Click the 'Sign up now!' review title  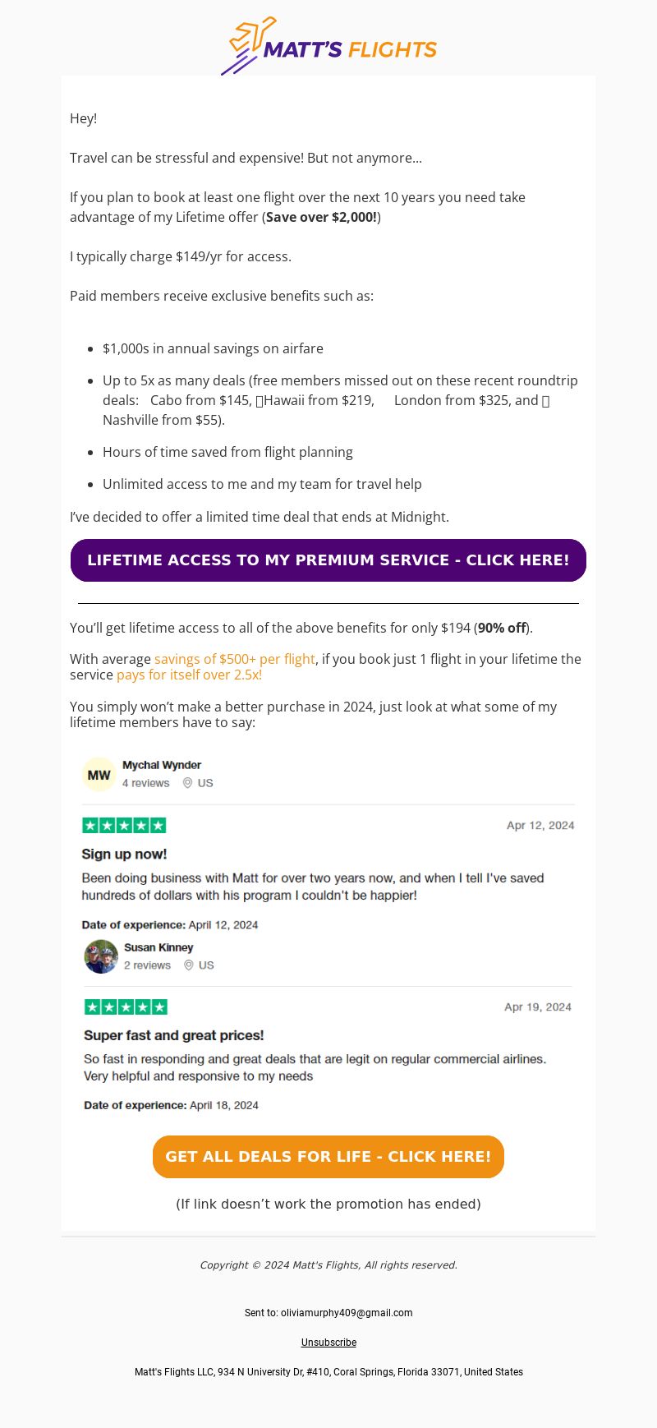(124, 854)
